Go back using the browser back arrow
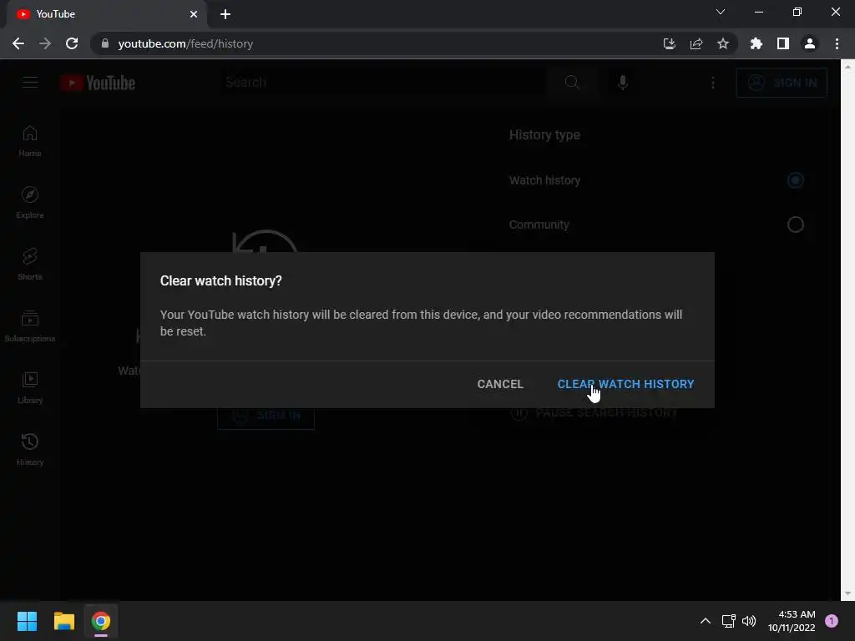 click(x=18, y=43)
